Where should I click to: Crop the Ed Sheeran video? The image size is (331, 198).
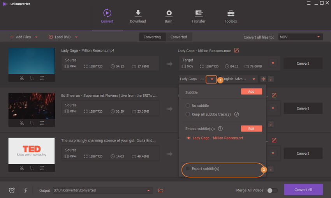(32, 123)
